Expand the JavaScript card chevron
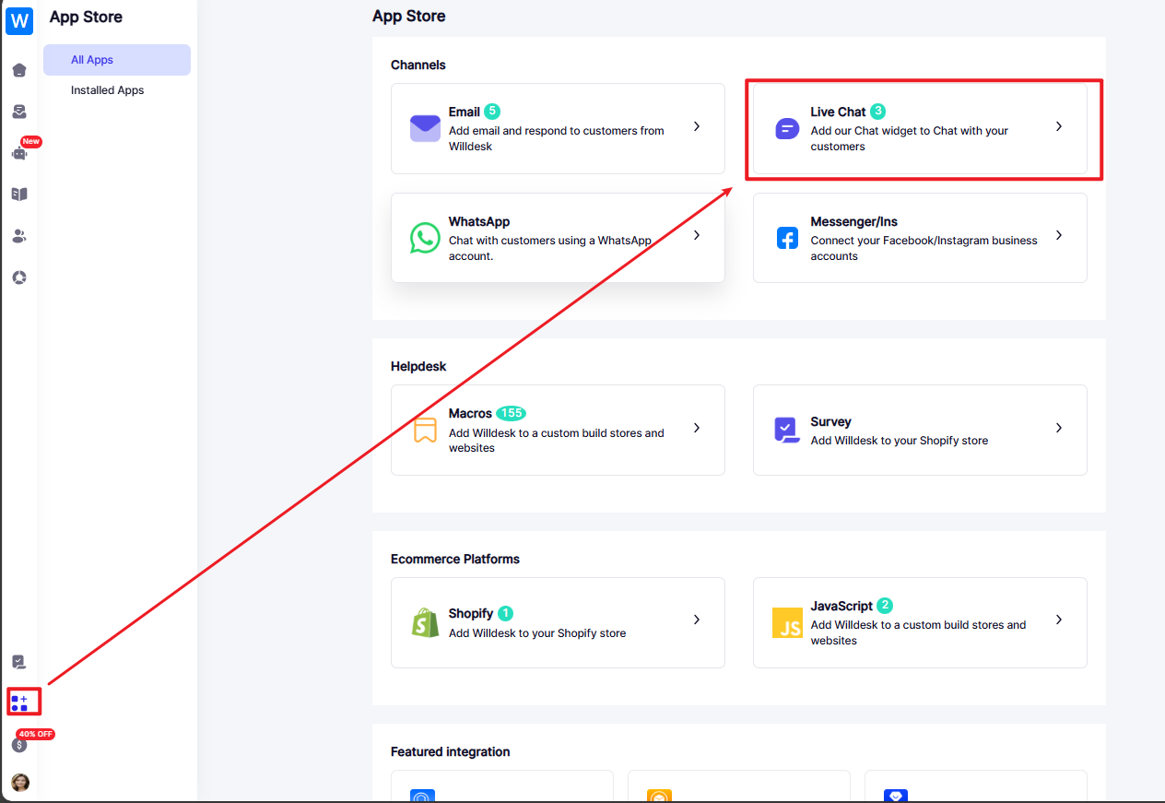The image size is (1165, 803). click(1059, 620)
